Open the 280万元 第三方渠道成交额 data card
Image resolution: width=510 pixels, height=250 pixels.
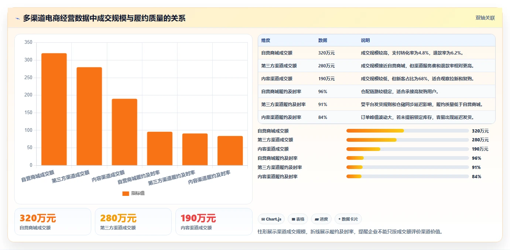(133, 222)
